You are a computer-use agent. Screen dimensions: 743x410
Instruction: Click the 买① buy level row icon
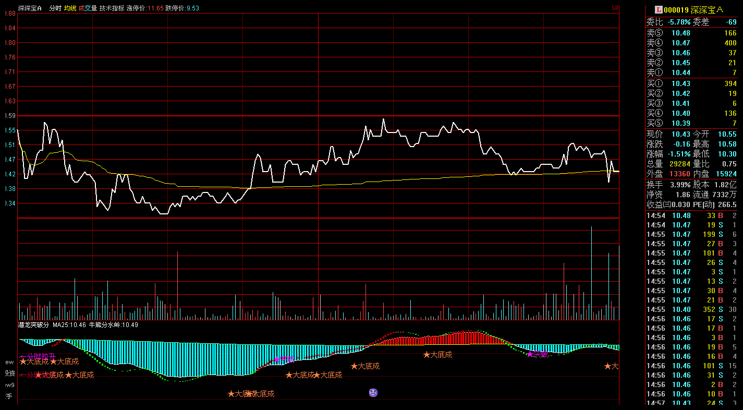point(654,83)
